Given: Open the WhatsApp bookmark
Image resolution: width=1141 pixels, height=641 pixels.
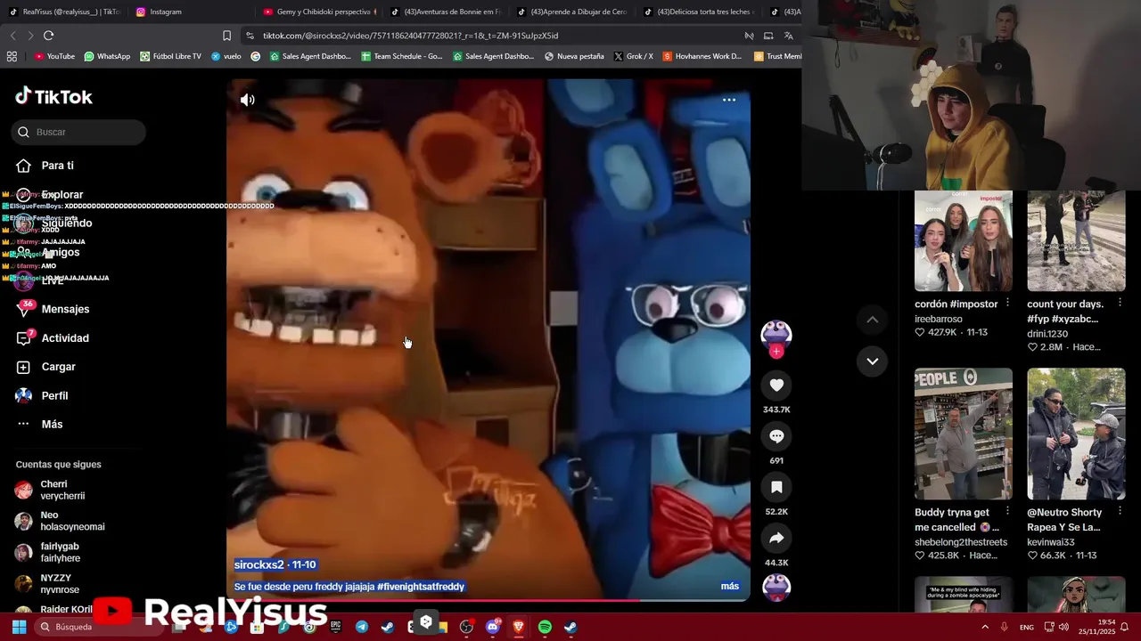Looking at the screenshot, I should click(x=107, y=56).
